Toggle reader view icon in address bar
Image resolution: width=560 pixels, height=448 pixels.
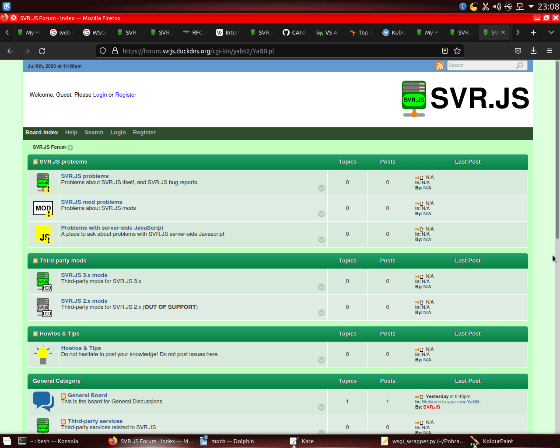tap(445, 51)
